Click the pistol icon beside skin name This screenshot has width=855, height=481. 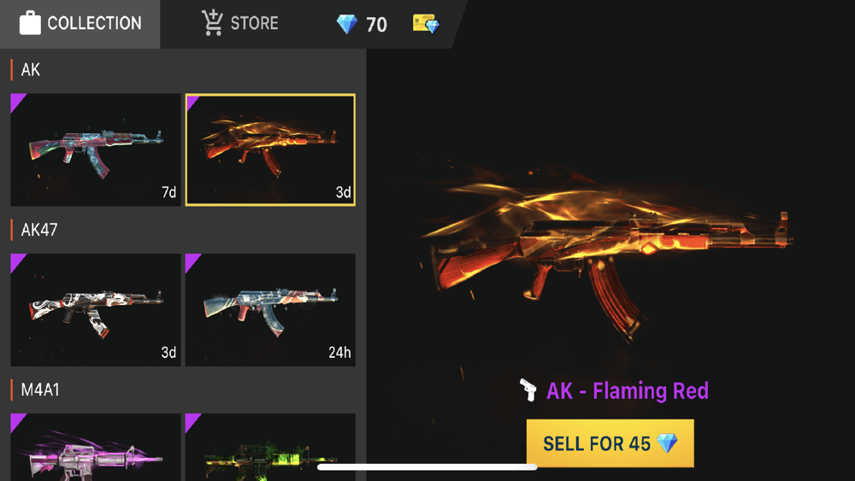528,390
